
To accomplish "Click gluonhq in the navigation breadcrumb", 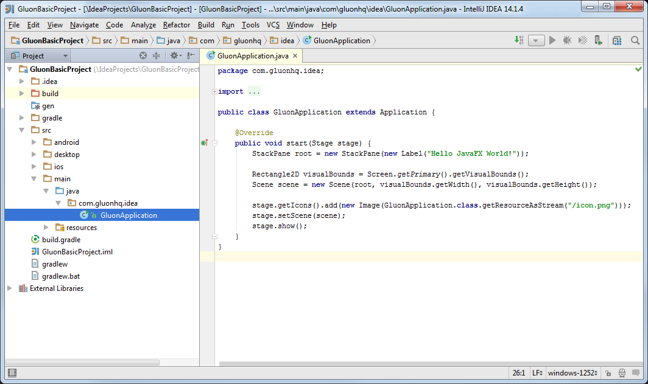I will (242, 40).
